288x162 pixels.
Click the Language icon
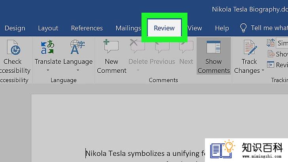(x=78, y=47)
